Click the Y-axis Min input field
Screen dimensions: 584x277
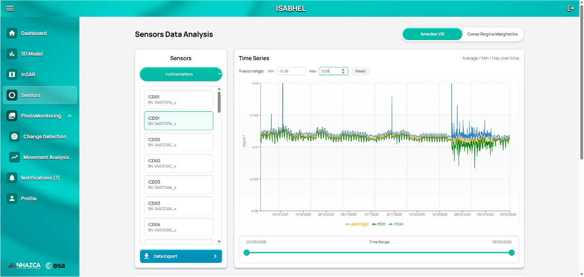pos(291,71)
